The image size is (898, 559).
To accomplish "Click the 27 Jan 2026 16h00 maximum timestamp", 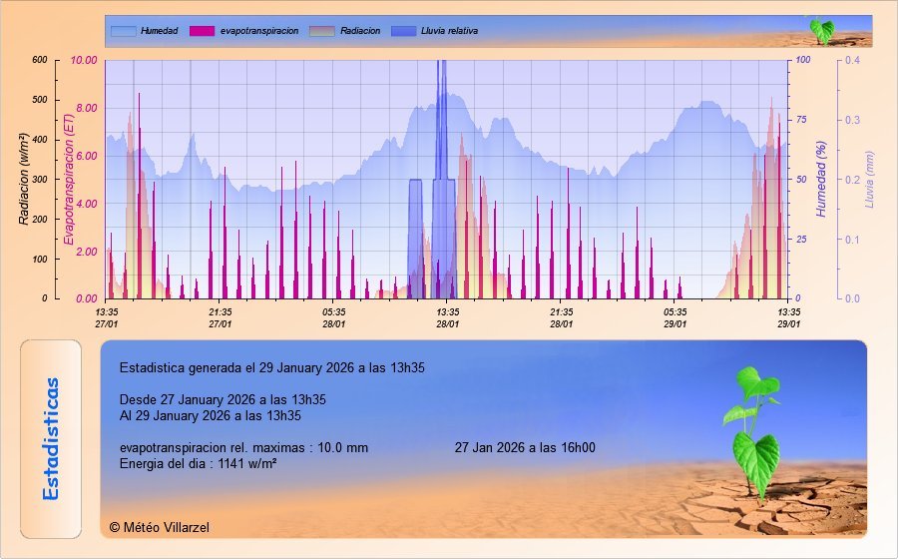I will (525, 447).
